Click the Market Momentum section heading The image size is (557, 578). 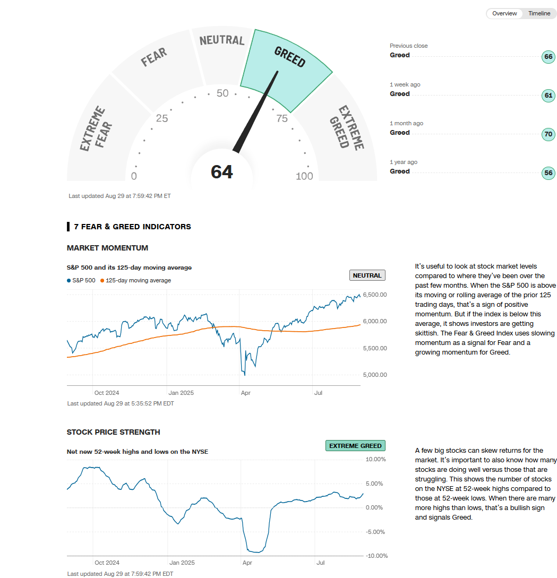107,248
